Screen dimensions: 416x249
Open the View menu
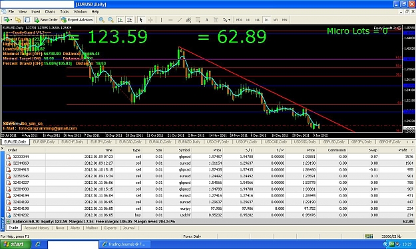coord(23,12)
